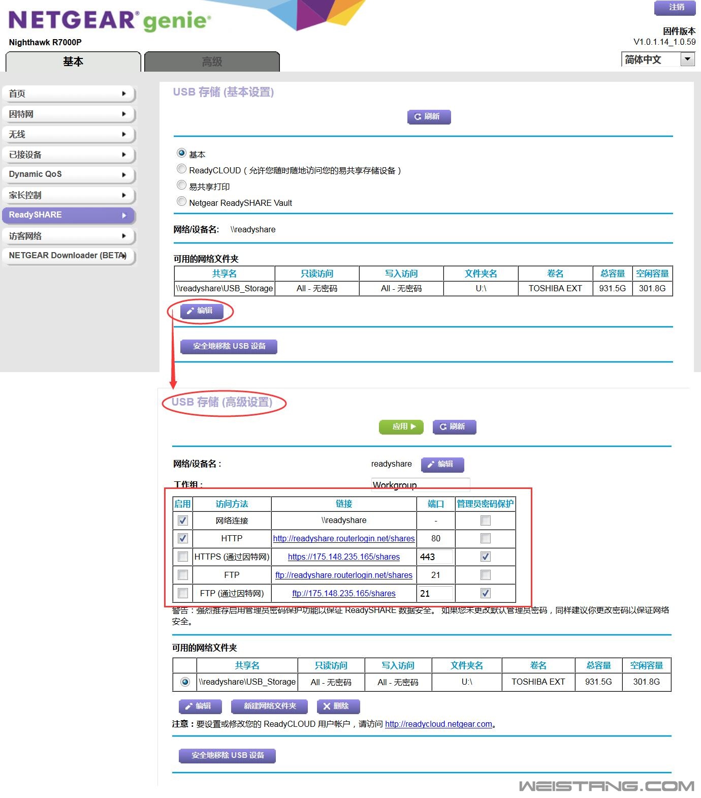Open the 因特网 sidebar menu
Image resolution: width=701 pixels, height=798 pixels.
(x=68, y=114)
